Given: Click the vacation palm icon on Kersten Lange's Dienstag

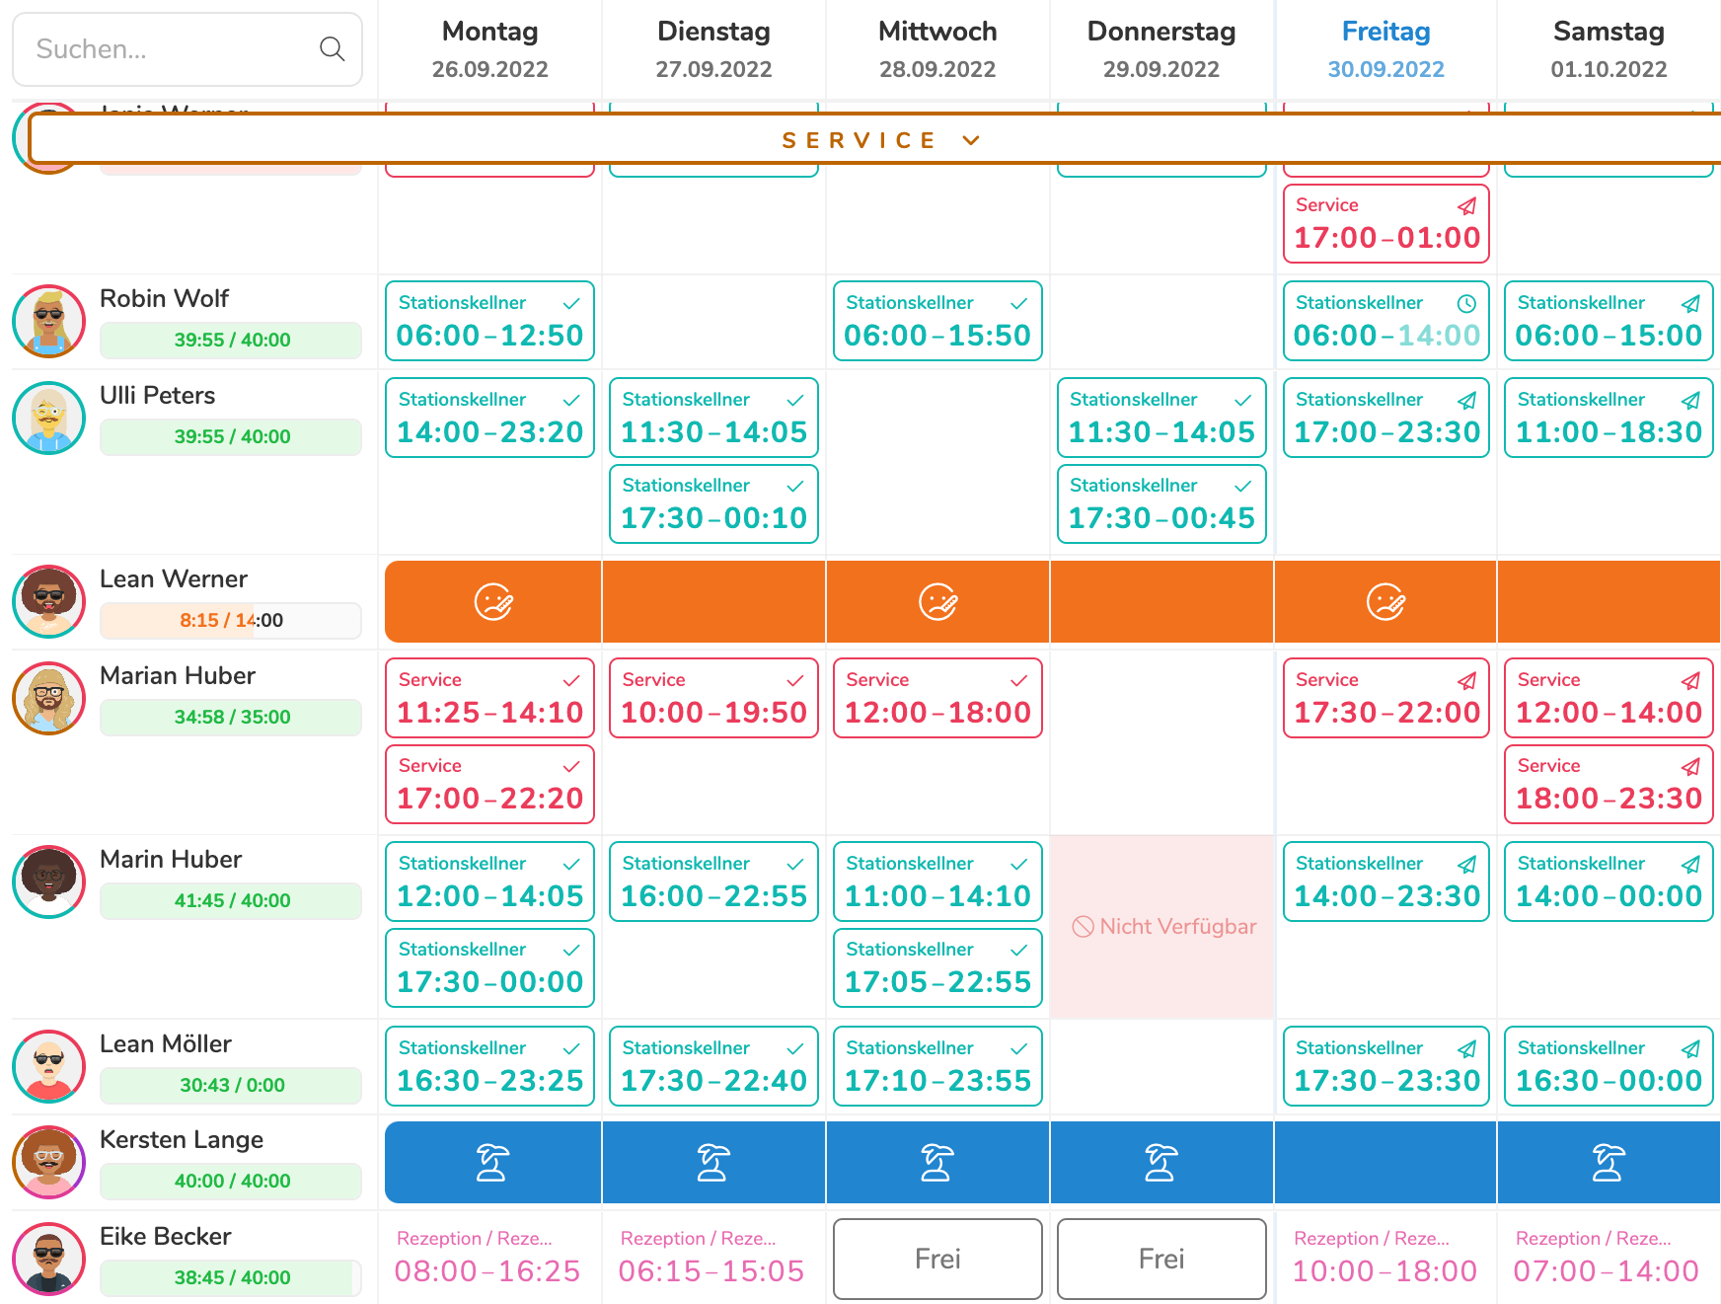Looking at the screenshot, I should point(713,1162).
